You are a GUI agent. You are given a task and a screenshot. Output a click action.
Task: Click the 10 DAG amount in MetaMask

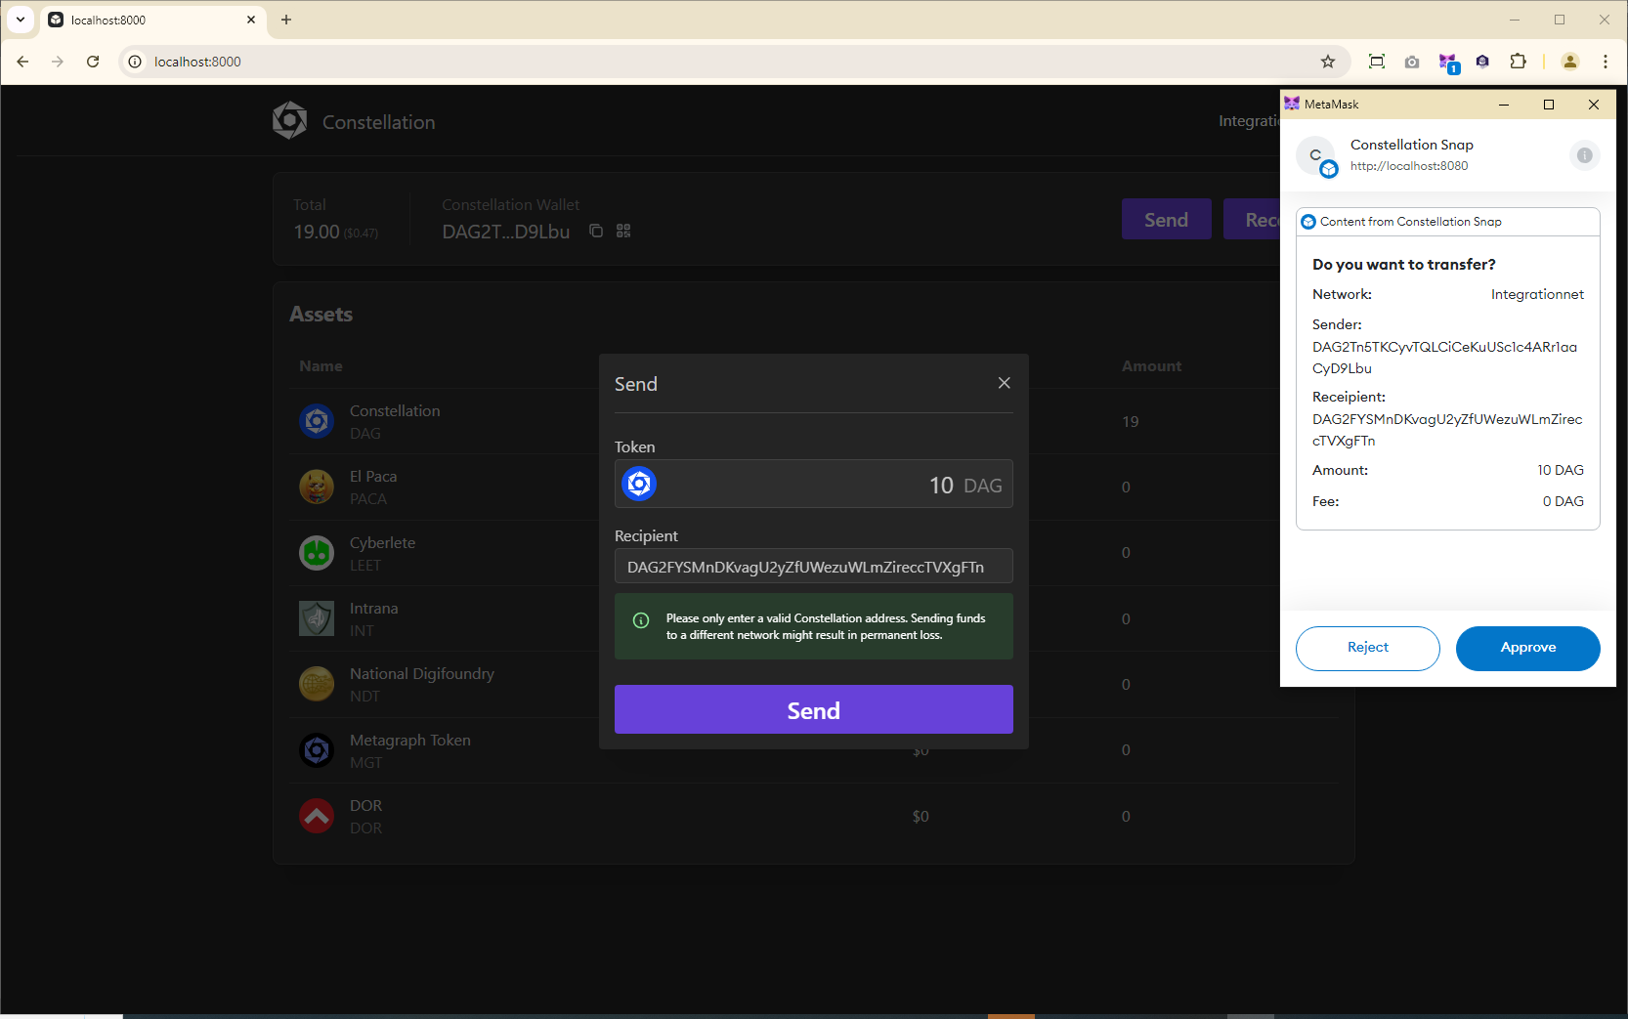[x=1560, y=470]
